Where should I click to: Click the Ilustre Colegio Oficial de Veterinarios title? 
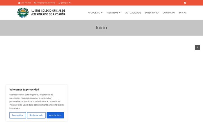pyautogui.click(x=48, y=12)
